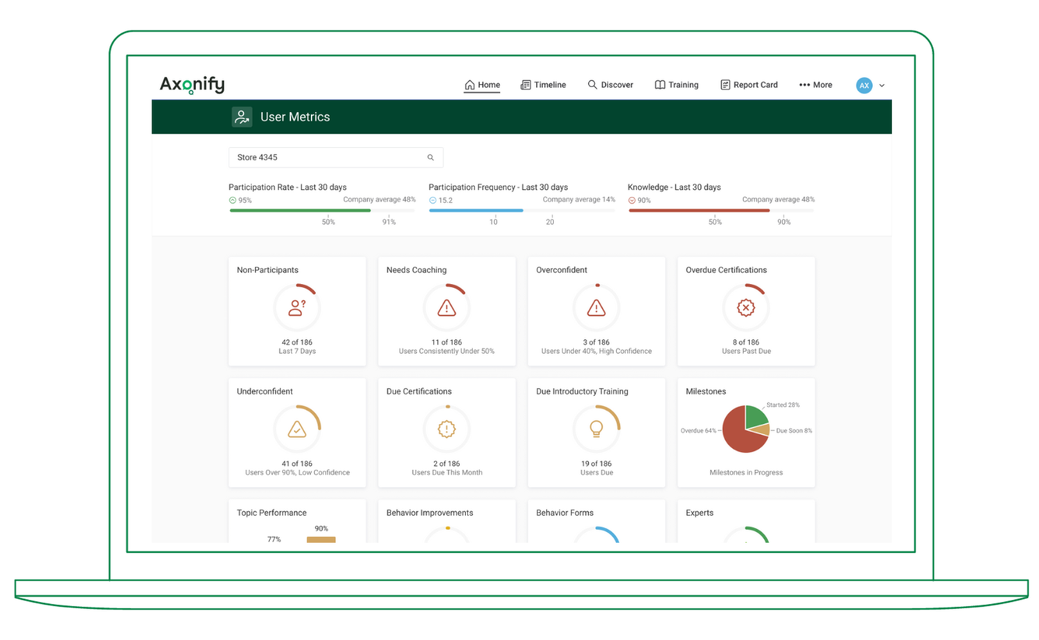Open the More menu
The height and width of the screenshot is (640, 1039).
tap(816, 85)
